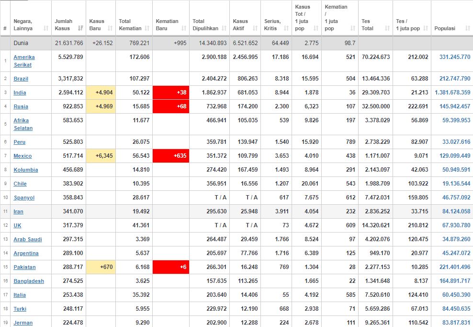Open the Jerman country link
Screen dimensions: 473x327
click(x=23, y=323)
